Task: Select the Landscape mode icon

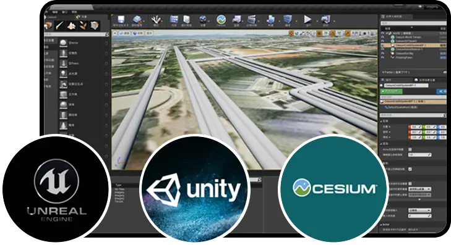Action: (71, 26)
